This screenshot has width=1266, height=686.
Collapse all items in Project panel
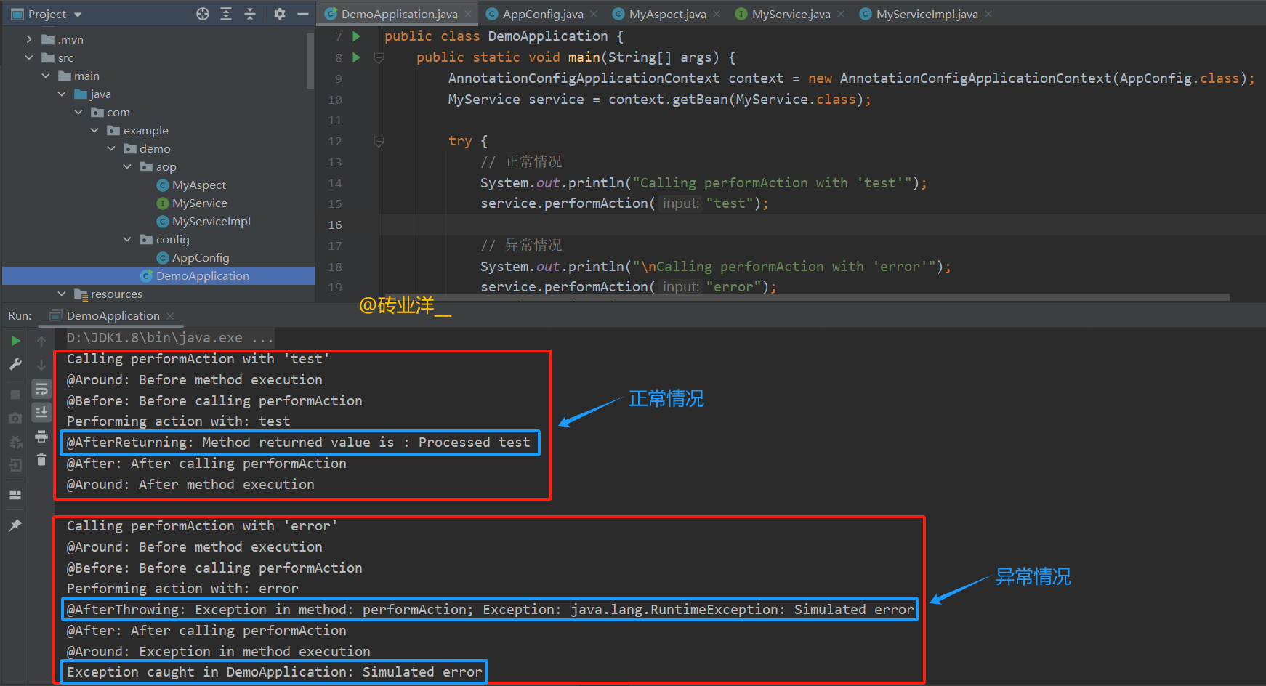(250, 14)
